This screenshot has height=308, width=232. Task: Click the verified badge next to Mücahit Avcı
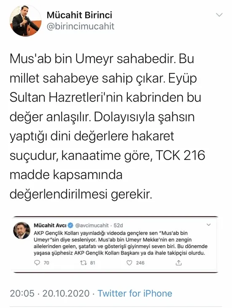tap(70, 225)
